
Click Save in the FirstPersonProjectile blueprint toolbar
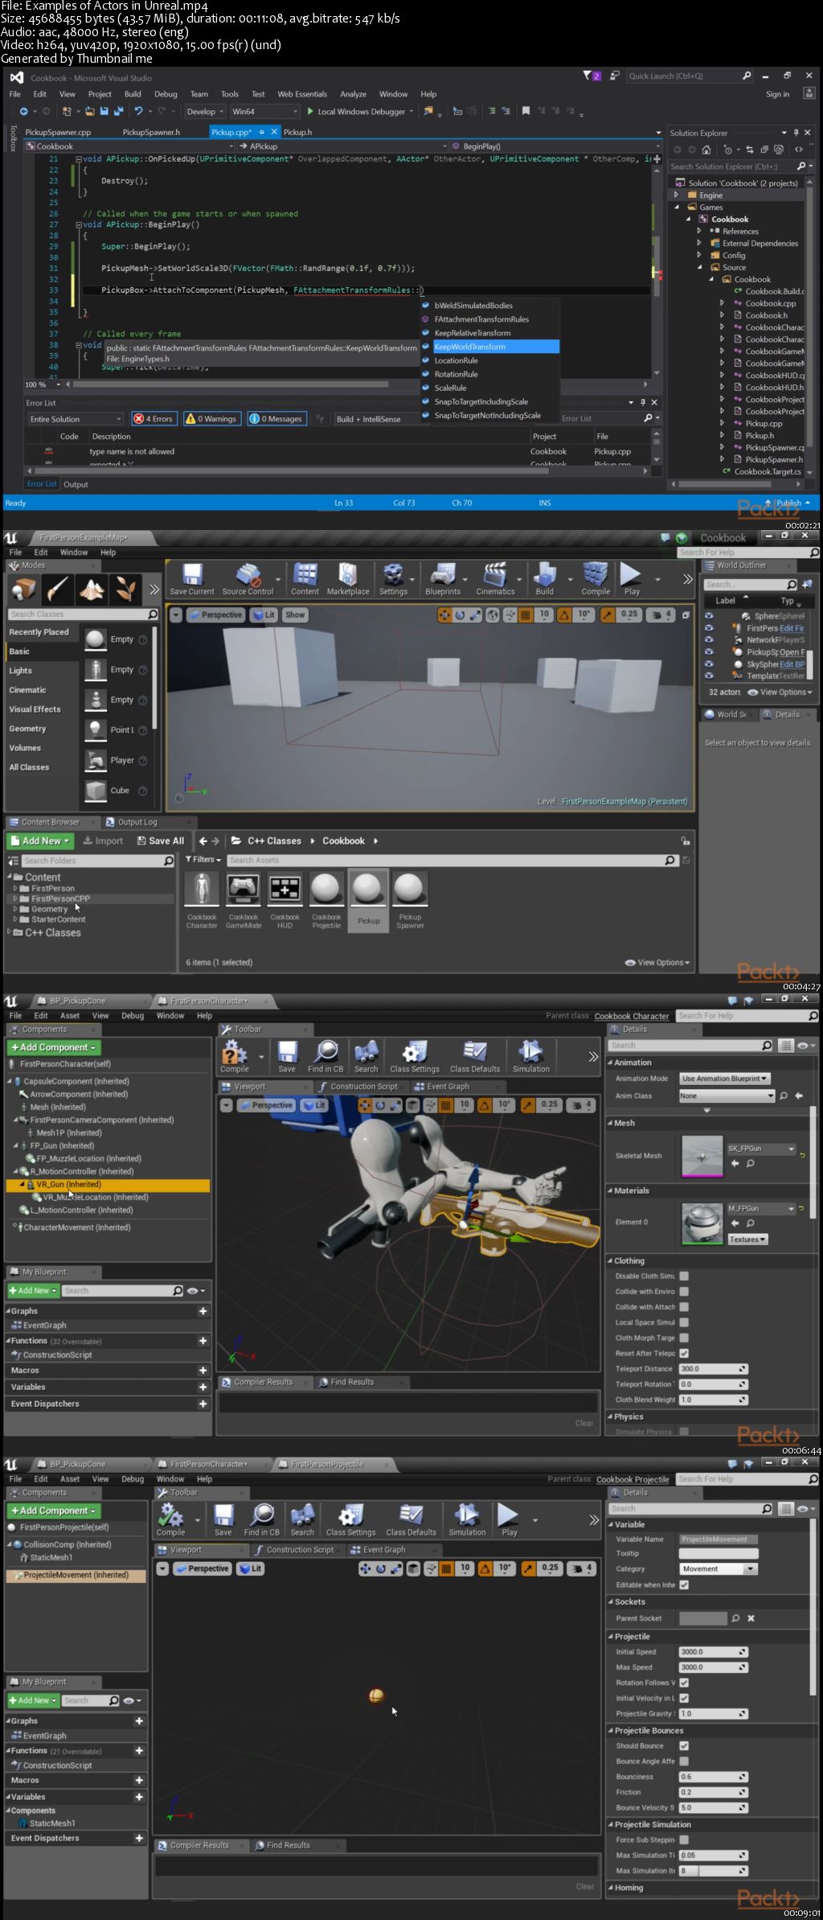223,1519
